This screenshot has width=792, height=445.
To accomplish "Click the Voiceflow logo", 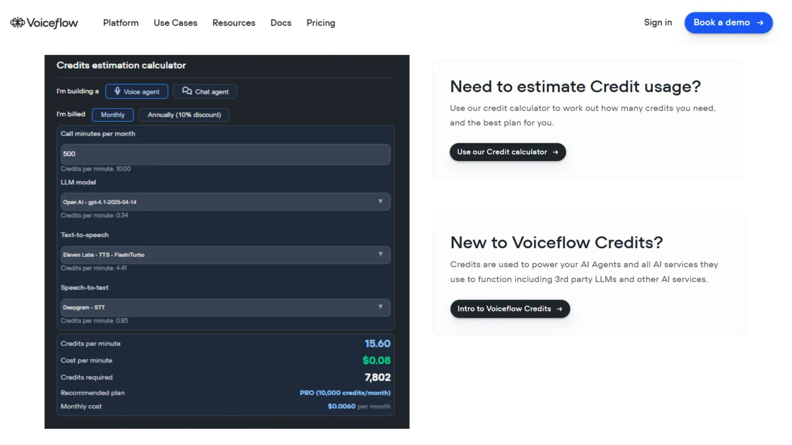I will (44, 23).
